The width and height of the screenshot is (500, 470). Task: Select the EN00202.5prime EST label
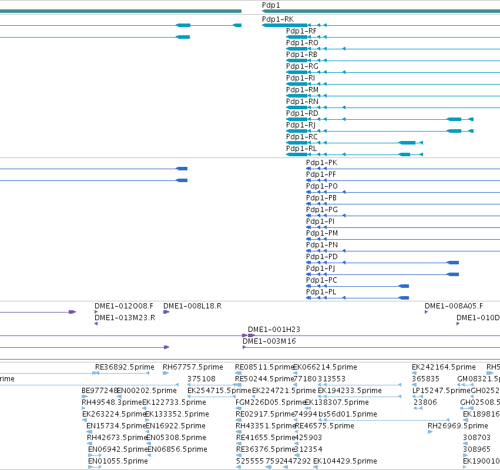coord(147,391)
